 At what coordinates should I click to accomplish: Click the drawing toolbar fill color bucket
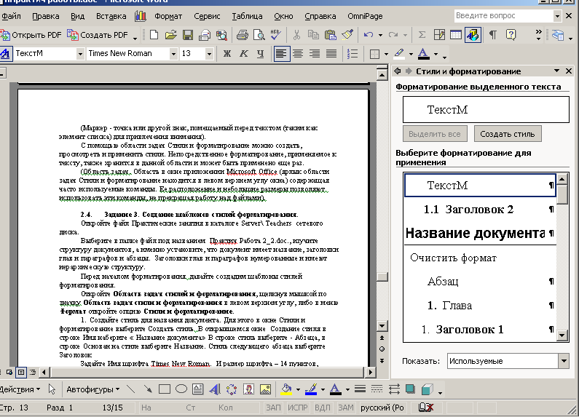click(x=286, y=389)
